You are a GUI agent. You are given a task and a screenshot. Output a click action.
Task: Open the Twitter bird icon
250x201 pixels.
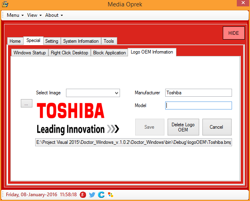pos(92,195)
